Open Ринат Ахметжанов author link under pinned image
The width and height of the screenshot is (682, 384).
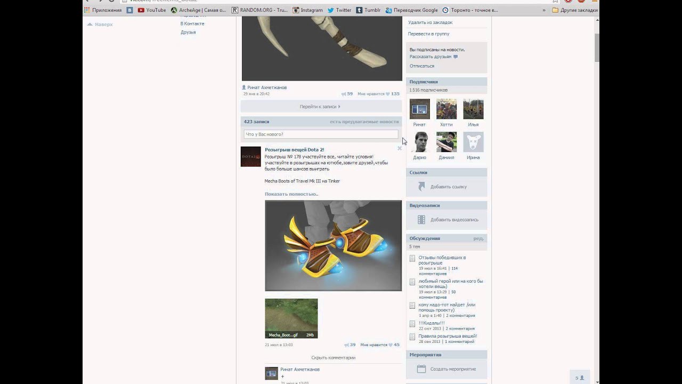click(x=267, y=87)
